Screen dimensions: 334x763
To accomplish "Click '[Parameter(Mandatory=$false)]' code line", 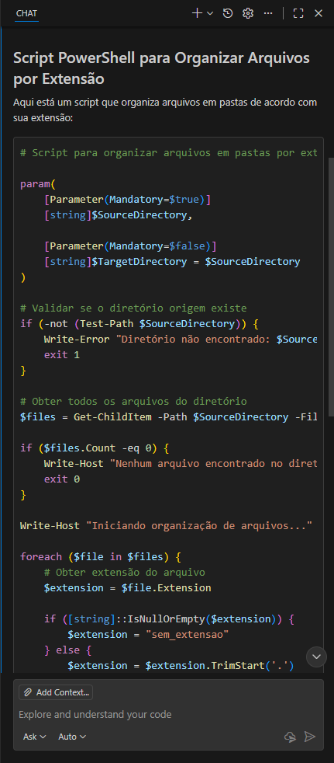I will [130, 246].
